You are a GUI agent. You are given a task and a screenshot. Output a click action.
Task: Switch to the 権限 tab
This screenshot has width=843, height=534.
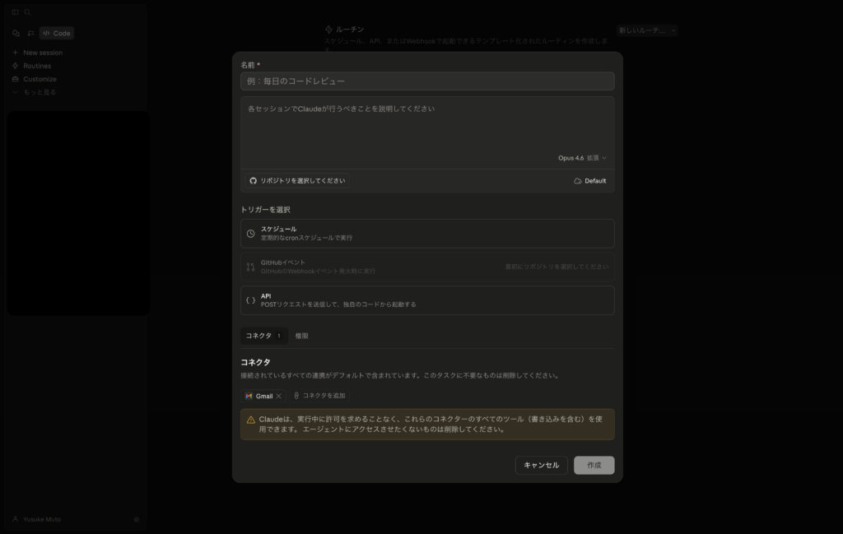(x=302, y=336)
